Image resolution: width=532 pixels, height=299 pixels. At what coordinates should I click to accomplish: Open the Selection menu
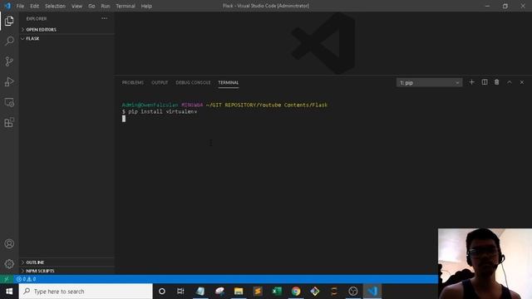point(55,6)
